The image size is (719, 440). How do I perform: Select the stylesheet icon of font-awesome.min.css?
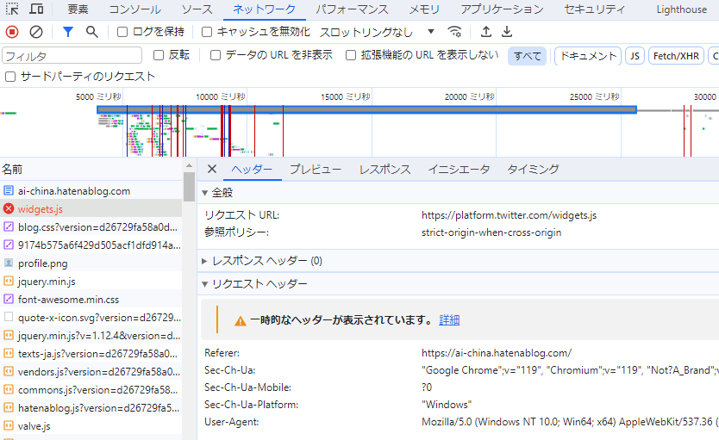[x=9, y=299]
